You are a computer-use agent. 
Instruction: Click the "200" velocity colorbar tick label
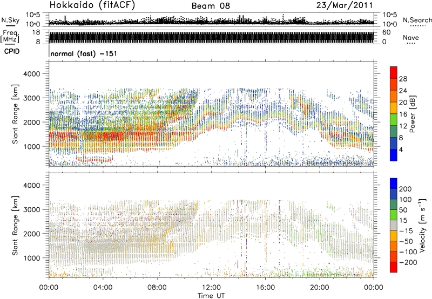pyautogui.click(x=406, y=189)
